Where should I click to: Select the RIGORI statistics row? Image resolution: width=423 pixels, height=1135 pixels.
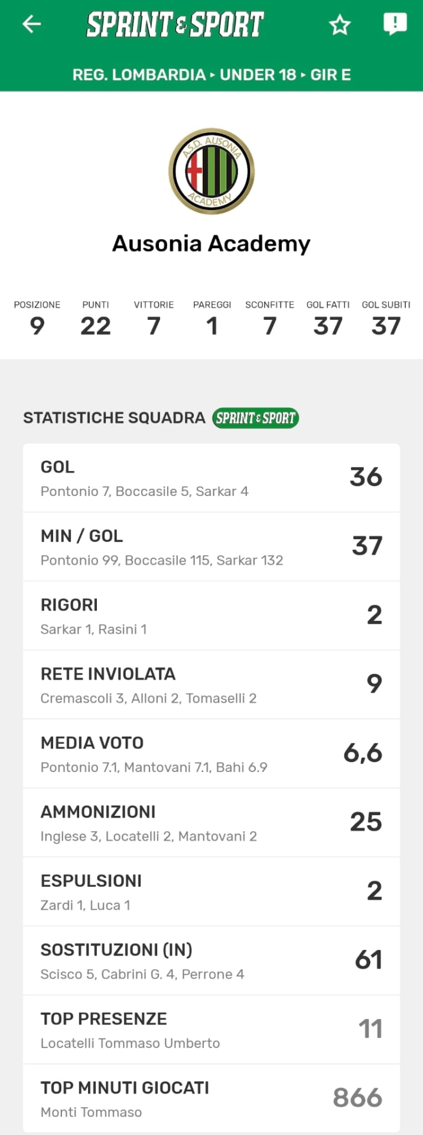[211, 616]
